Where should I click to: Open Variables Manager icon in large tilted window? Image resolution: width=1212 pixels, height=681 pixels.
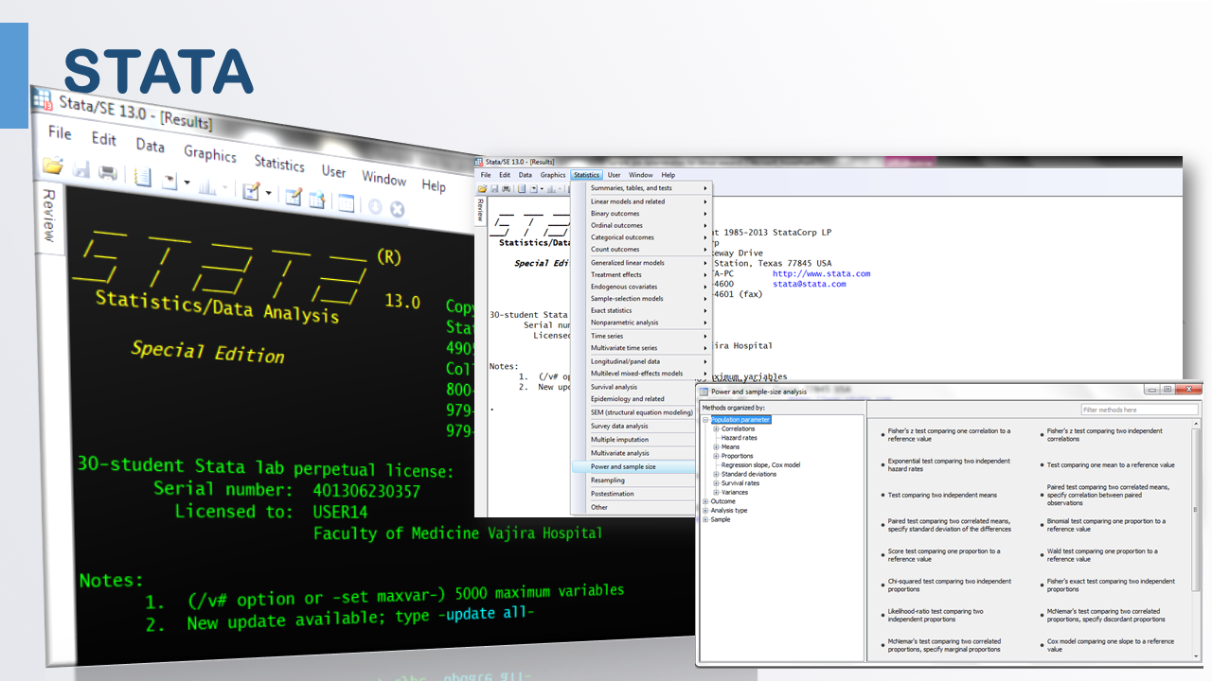click(x=346, y=202)
